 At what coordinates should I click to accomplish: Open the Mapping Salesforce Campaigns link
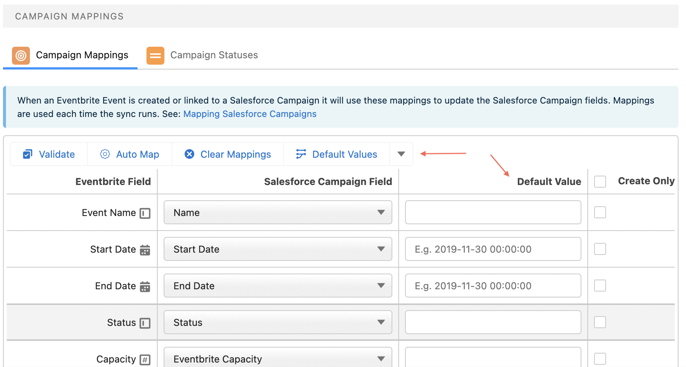[250, 114]
